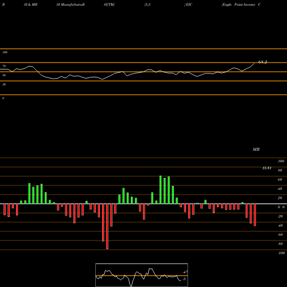Click the -40 label on MR axis
This screenshot has width=287, height=287.
280,226
